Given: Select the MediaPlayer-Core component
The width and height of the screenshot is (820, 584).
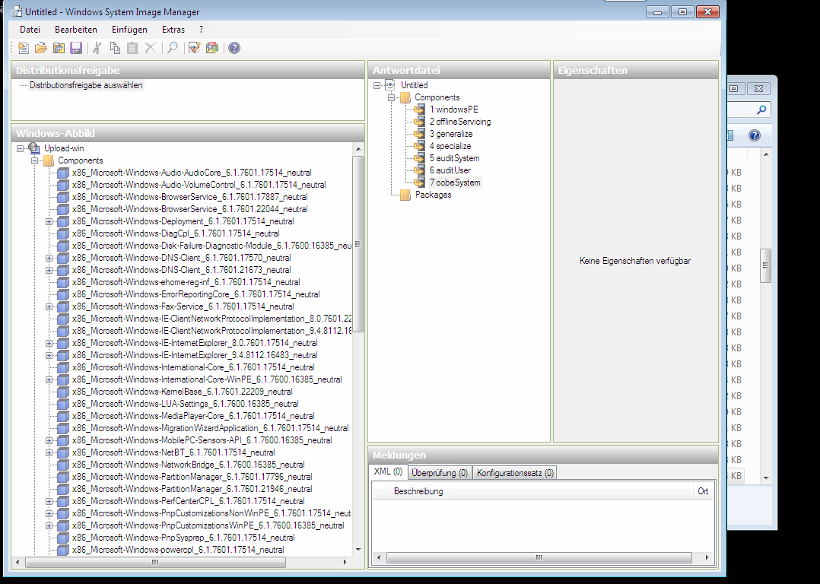Looking at the screenshot, I should [x=193, y=416].
